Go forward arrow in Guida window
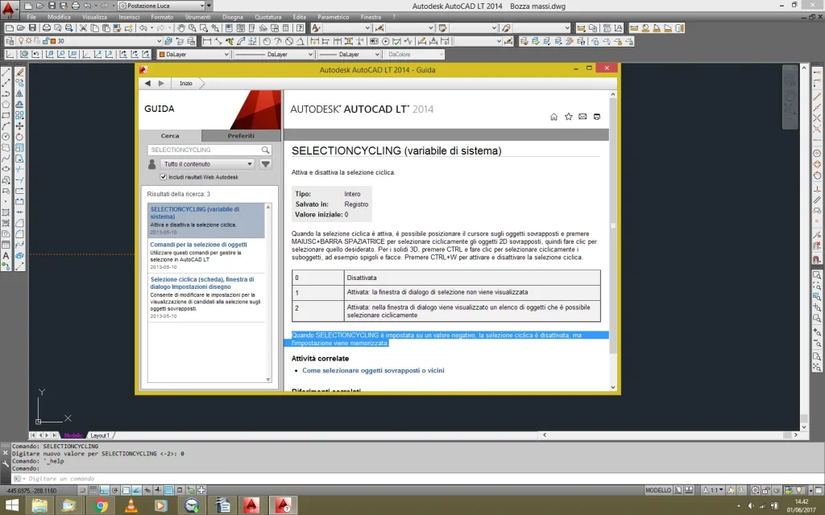Image resolution: width=825 pixels, height=515 pixels. [161, 83]
